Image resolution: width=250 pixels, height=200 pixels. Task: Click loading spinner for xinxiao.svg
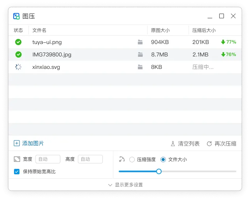click(x=18, y=67)
